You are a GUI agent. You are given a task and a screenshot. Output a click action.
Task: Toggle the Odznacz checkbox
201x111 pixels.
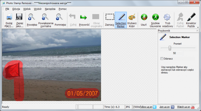click(x=162, y=58)
